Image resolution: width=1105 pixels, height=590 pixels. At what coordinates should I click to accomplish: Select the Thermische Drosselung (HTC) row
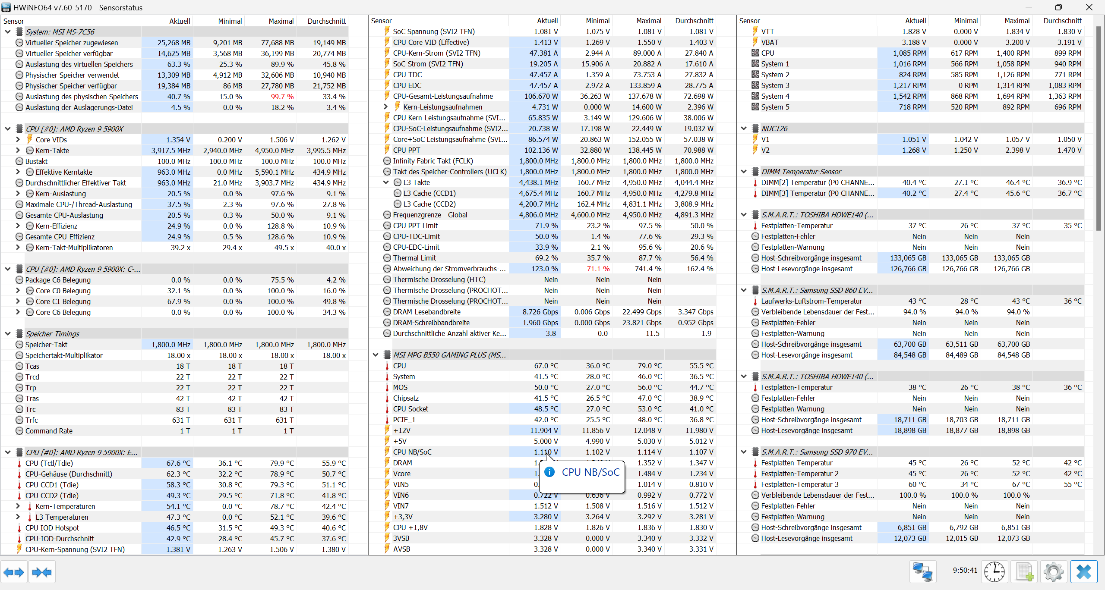pyautogui.click(x=543, y=279)
